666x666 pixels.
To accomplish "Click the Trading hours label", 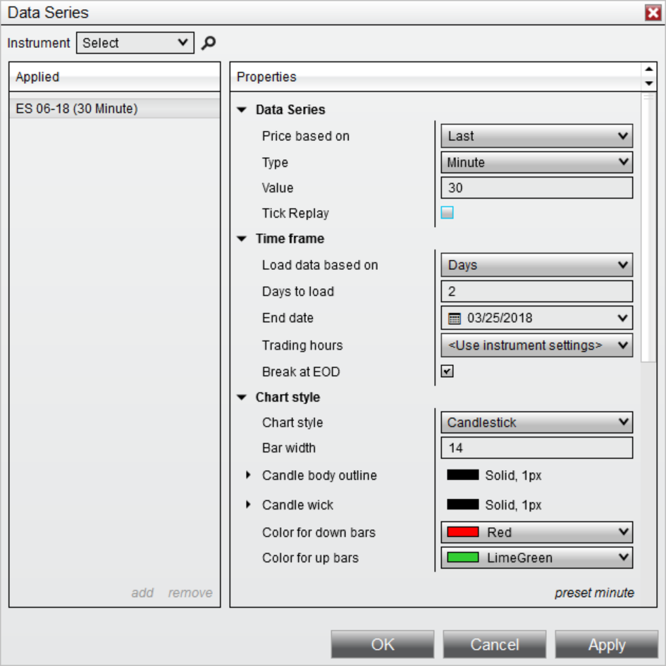I will coord(302,345).
